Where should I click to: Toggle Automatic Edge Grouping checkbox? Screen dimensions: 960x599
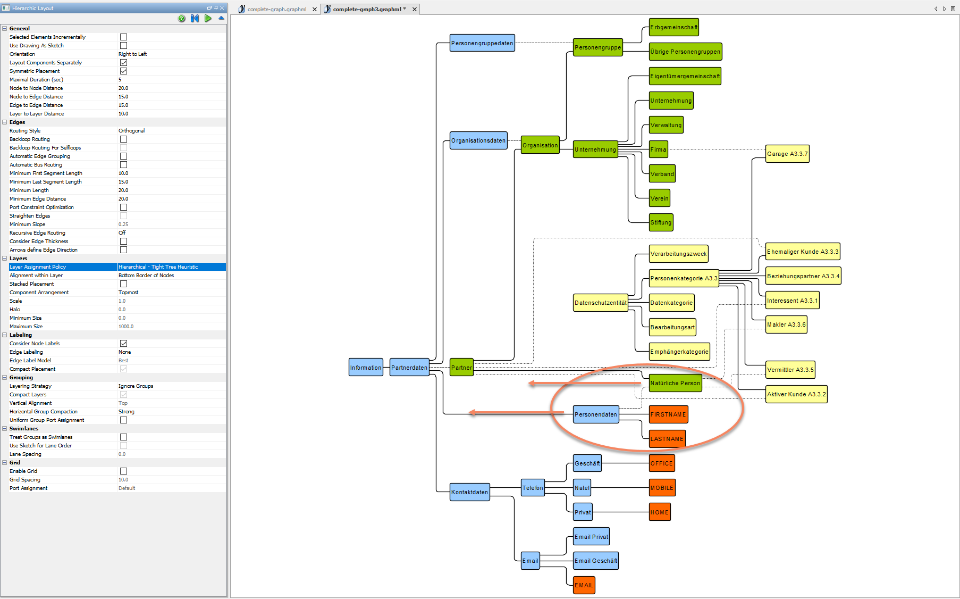coord(123,156)
